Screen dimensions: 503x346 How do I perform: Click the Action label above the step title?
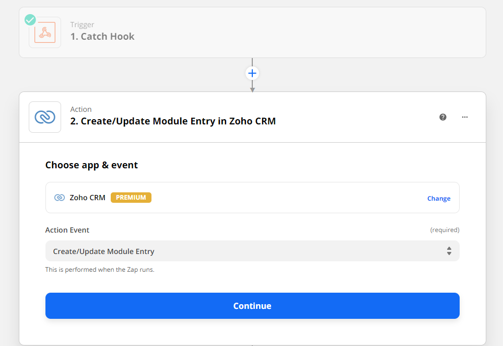[x=81, y=109]
